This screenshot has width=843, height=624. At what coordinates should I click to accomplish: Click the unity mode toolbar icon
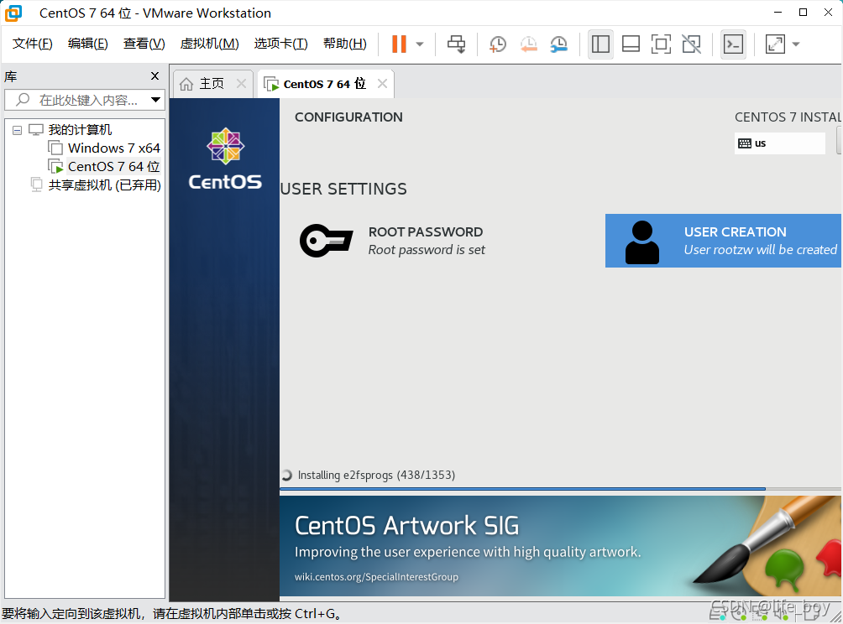pos(691,44)
